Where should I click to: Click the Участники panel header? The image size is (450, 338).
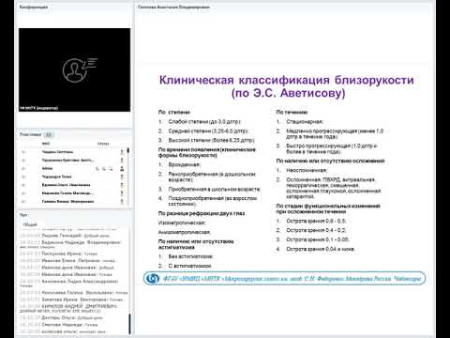30,134
